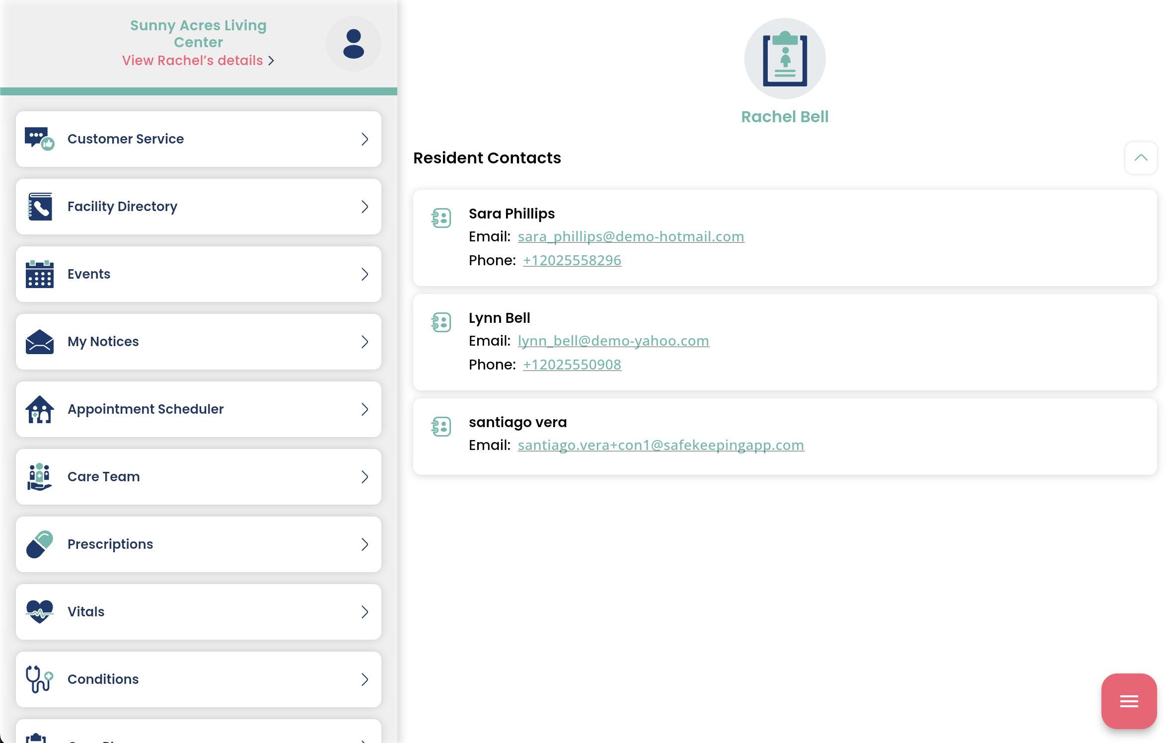Open the Facility Directory menu item
The image size is (1169, 743).
point(199,207)
